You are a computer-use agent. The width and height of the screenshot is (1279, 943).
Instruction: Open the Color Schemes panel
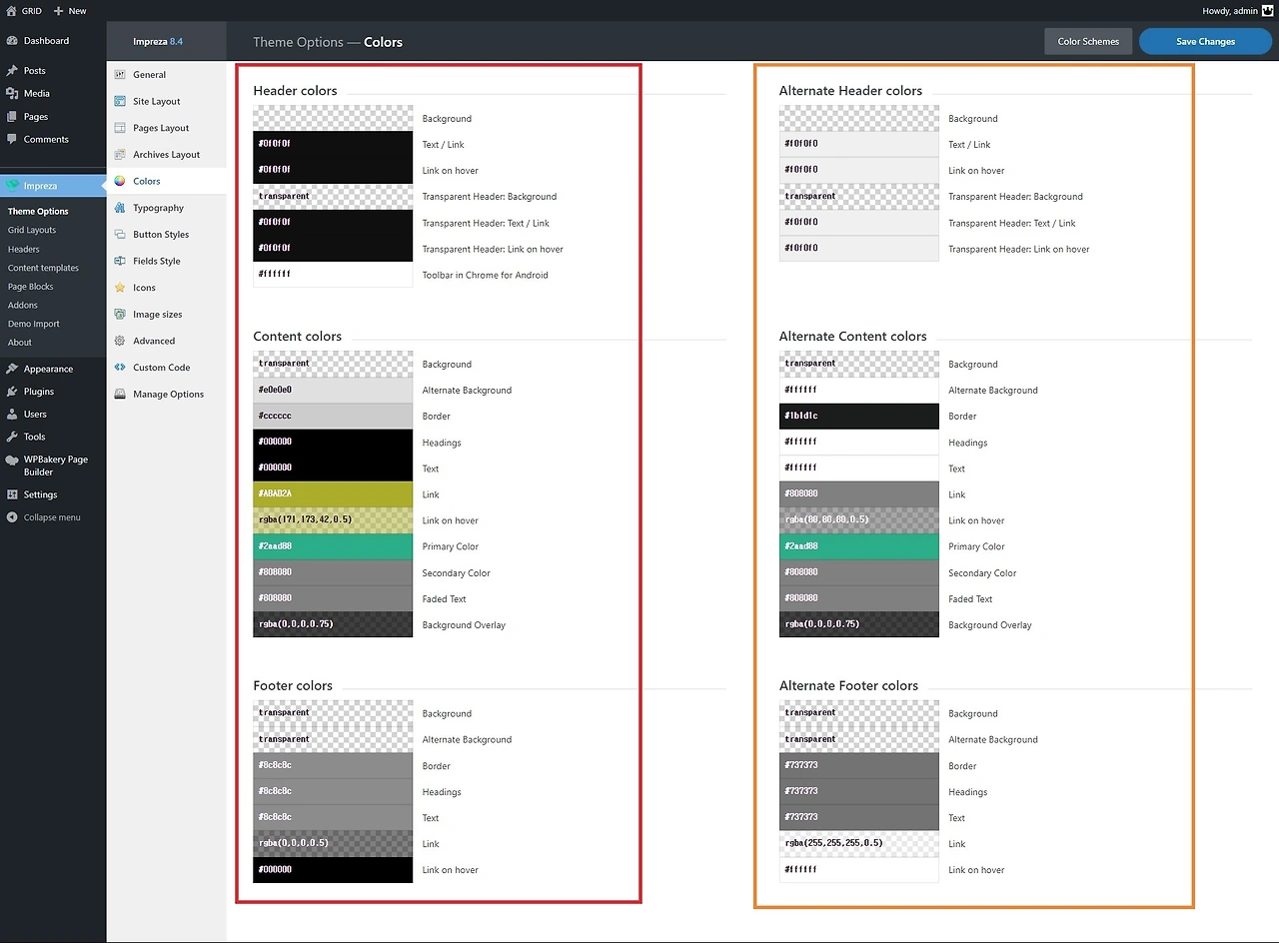(1087, 41)
